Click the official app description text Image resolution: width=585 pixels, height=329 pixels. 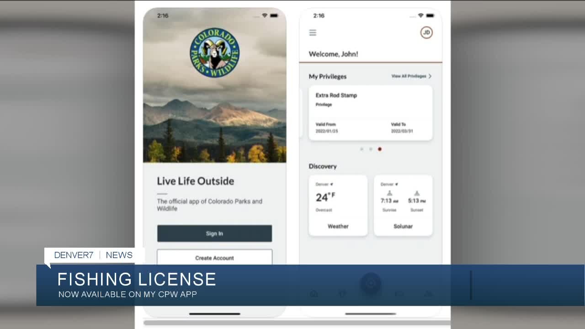click(209, 205)
